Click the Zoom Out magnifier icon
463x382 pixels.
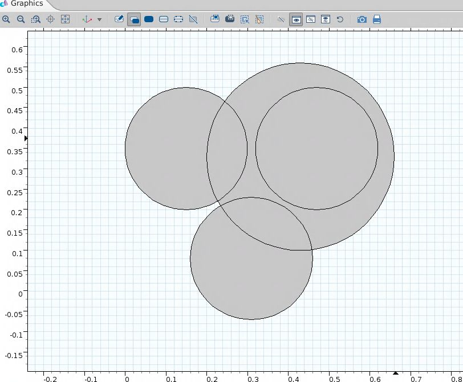pos(21,19)
